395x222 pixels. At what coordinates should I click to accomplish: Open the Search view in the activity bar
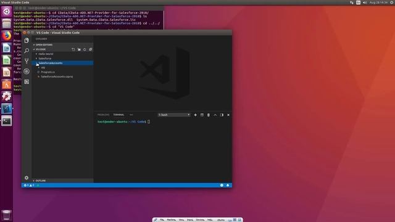click(x=27, y=51)
